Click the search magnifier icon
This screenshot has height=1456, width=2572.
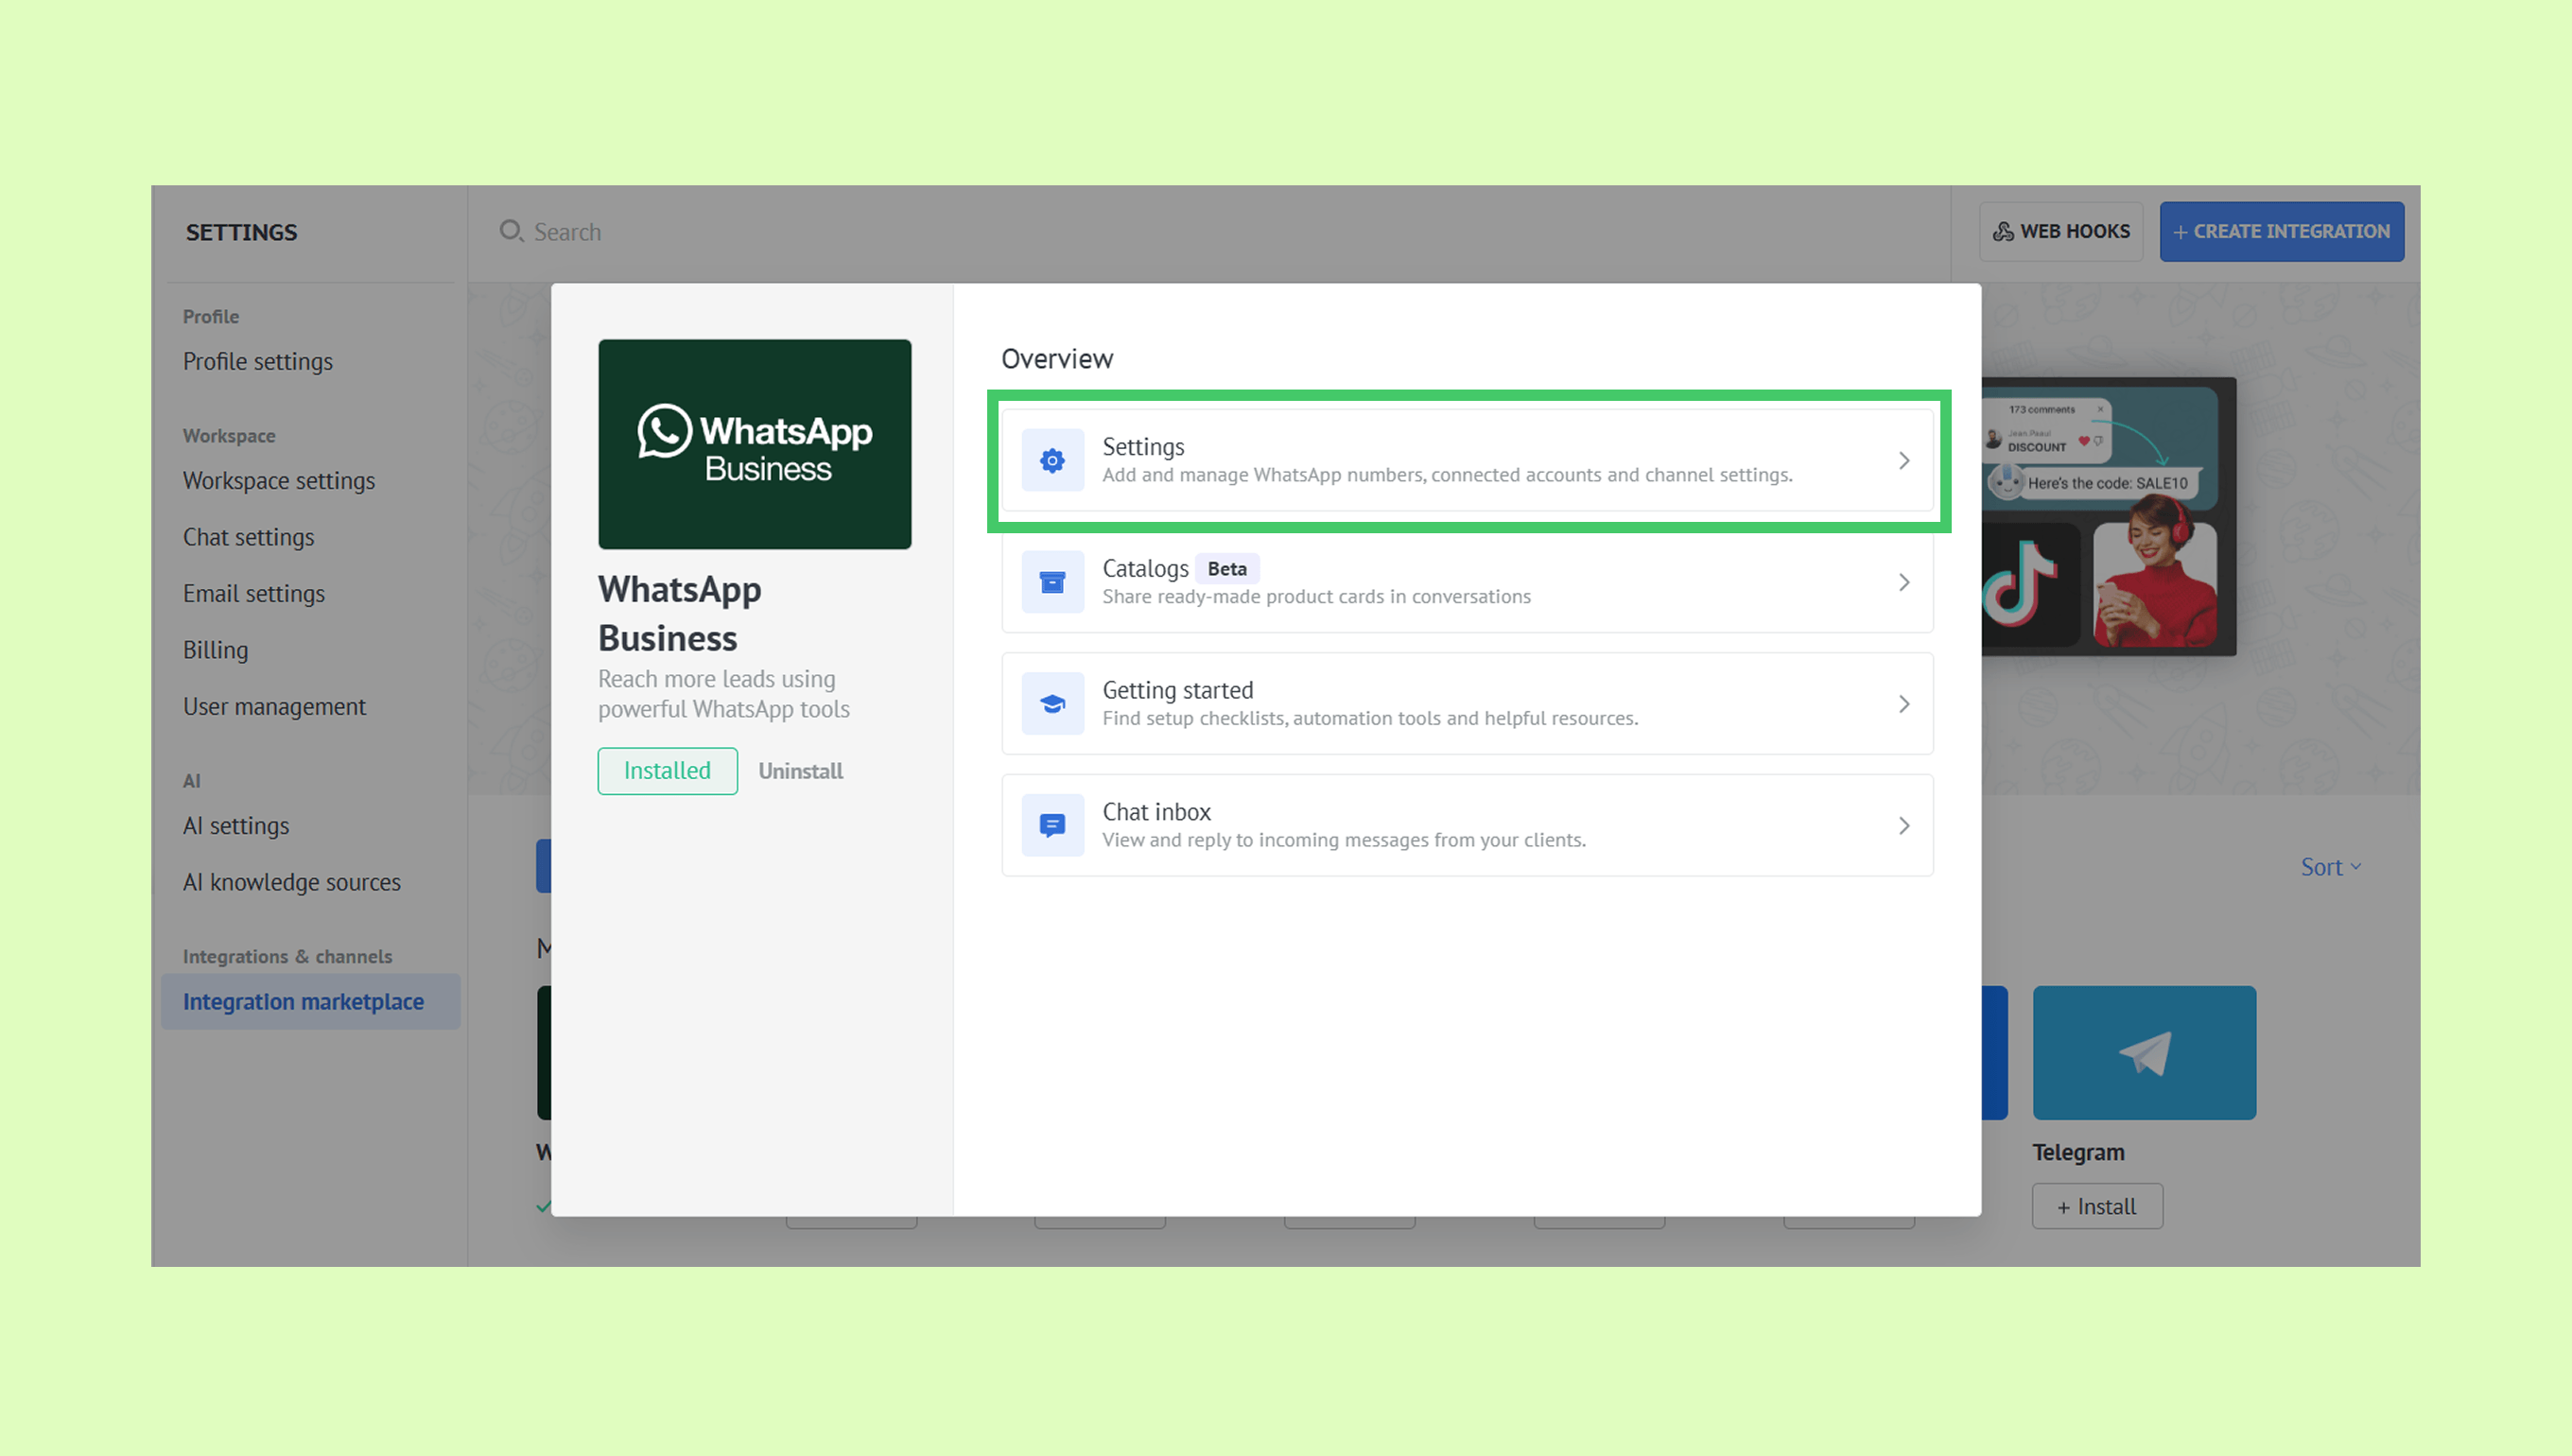click(511, 231)
